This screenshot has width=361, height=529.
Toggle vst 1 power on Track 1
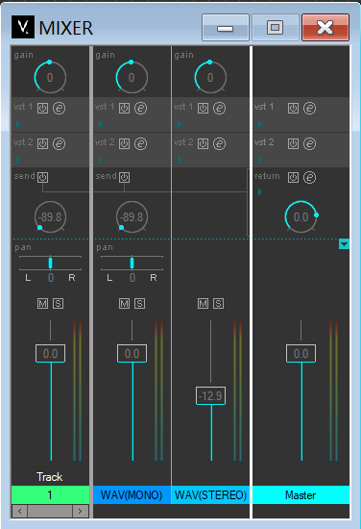tap(43, 109)
